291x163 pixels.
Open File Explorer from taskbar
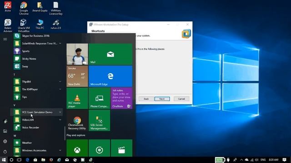pos(43,160)
